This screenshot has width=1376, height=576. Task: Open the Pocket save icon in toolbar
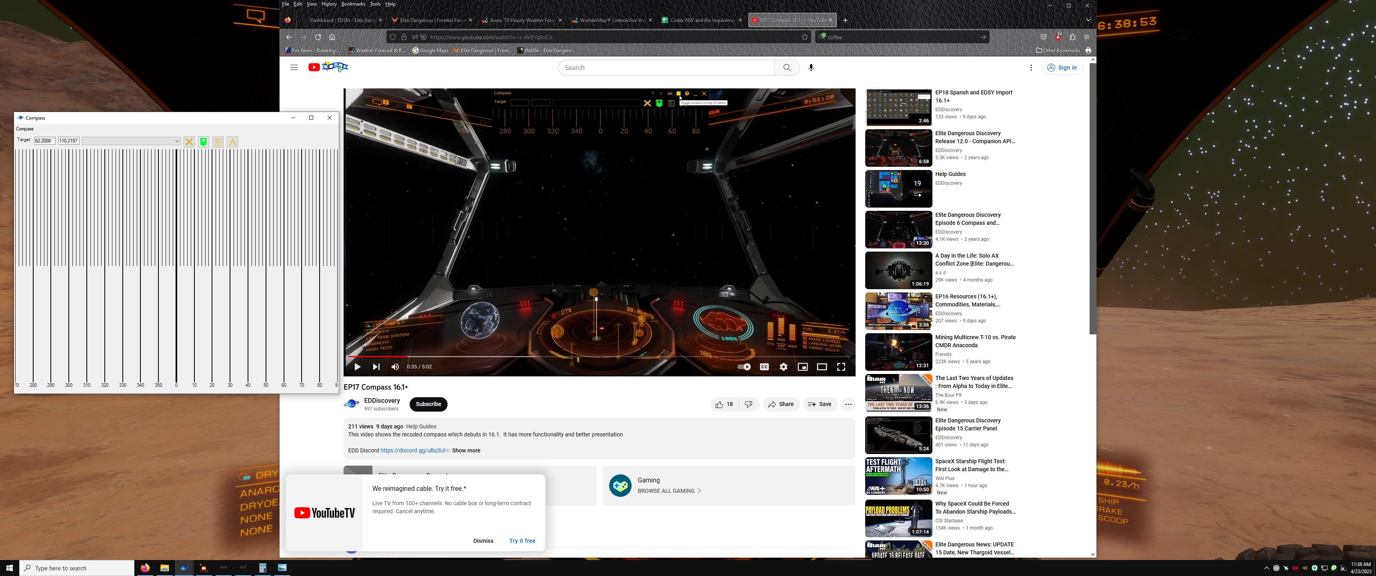click(x=1043, y=37)
